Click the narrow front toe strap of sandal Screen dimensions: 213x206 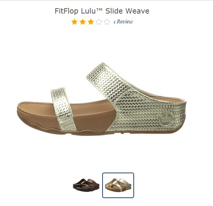coord(63,109)
